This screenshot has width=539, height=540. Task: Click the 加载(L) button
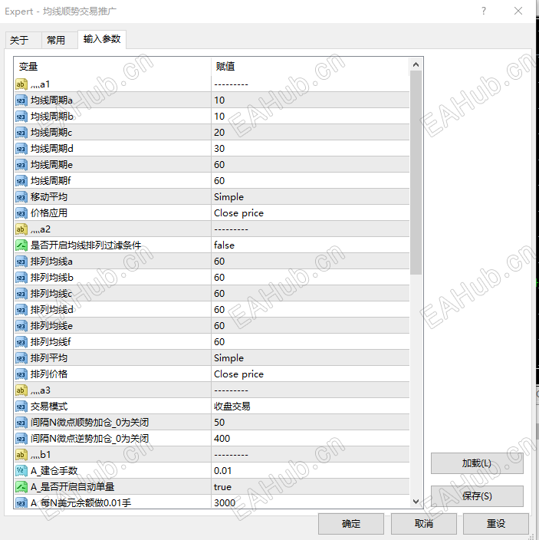pyautogui.click(x=477, y=463)
